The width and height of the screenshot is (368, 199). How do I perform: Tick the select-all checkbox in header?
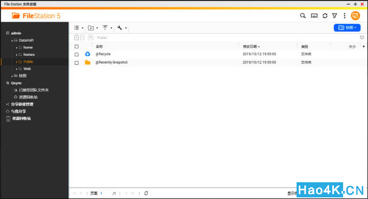tap(76, 47)
